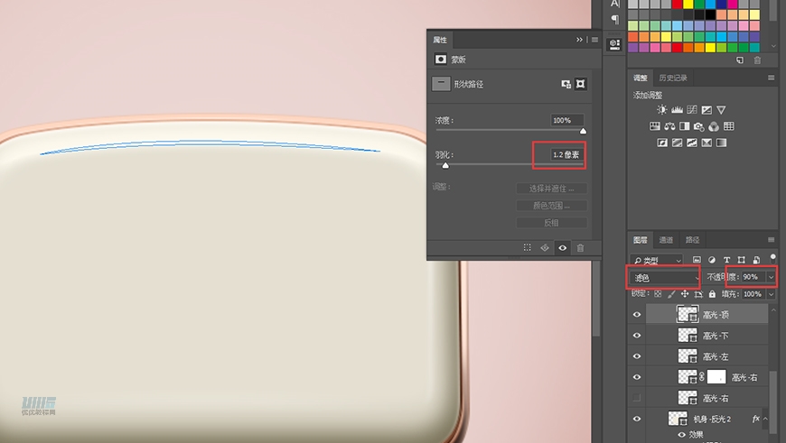
Task: Add a Black & White adjustment
Action: tap(684, 126)
